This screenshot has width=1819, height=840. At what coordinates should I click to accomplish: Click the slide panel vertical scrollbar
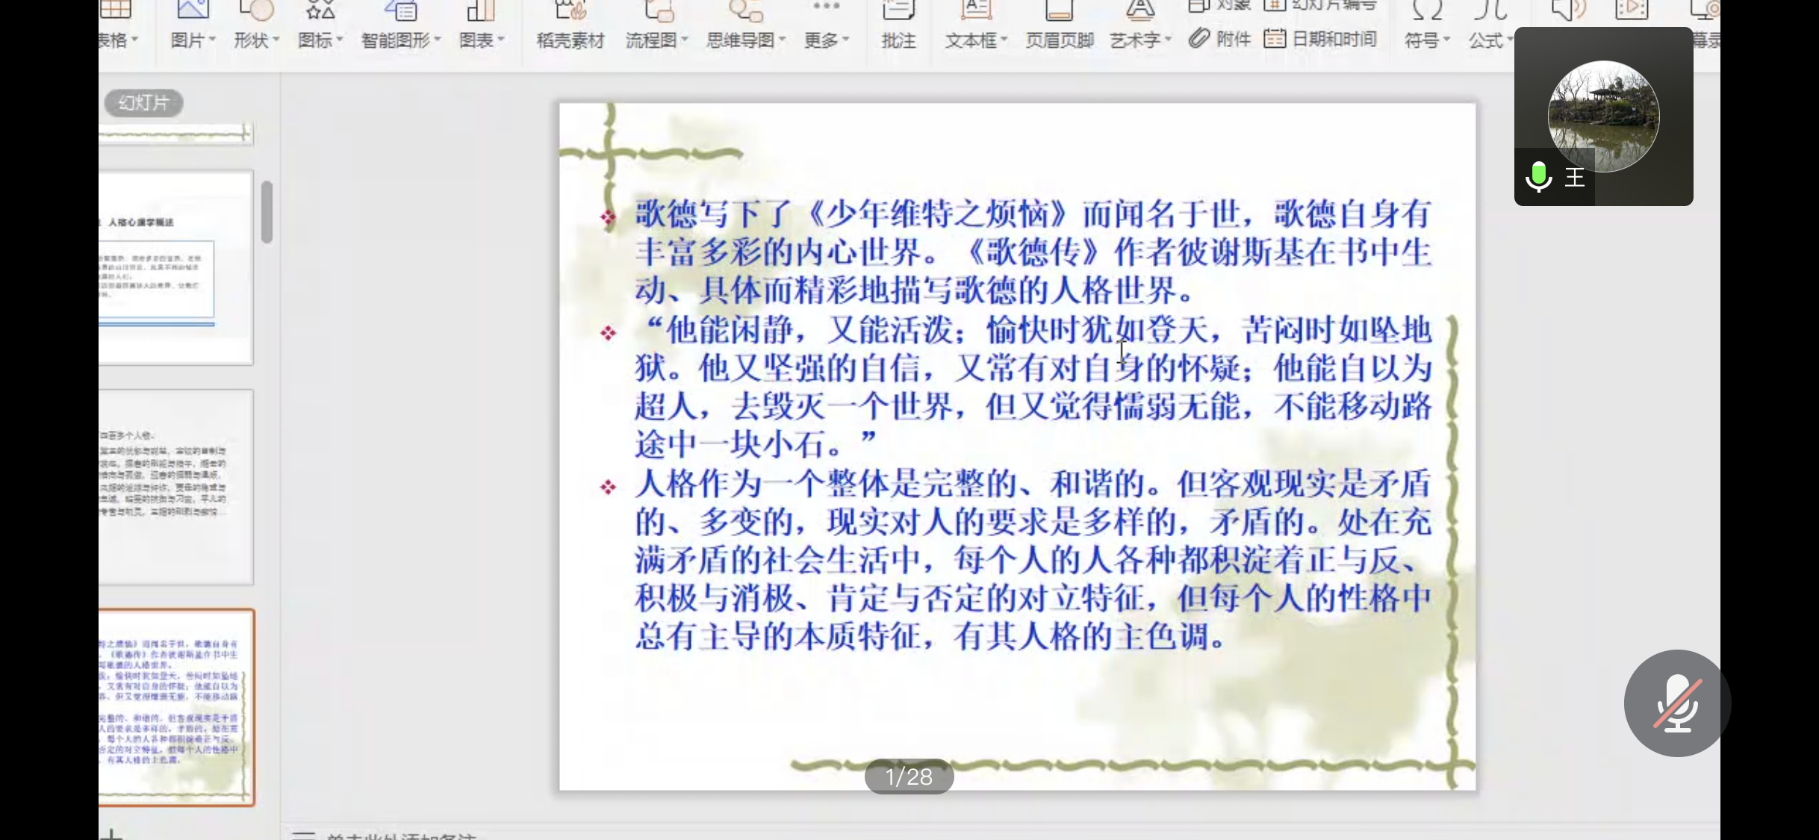(x=267, y=213)
